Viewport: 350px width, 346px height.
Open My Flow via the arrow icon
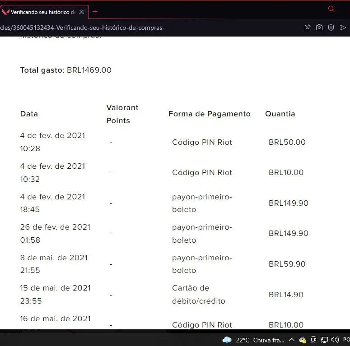343,28
